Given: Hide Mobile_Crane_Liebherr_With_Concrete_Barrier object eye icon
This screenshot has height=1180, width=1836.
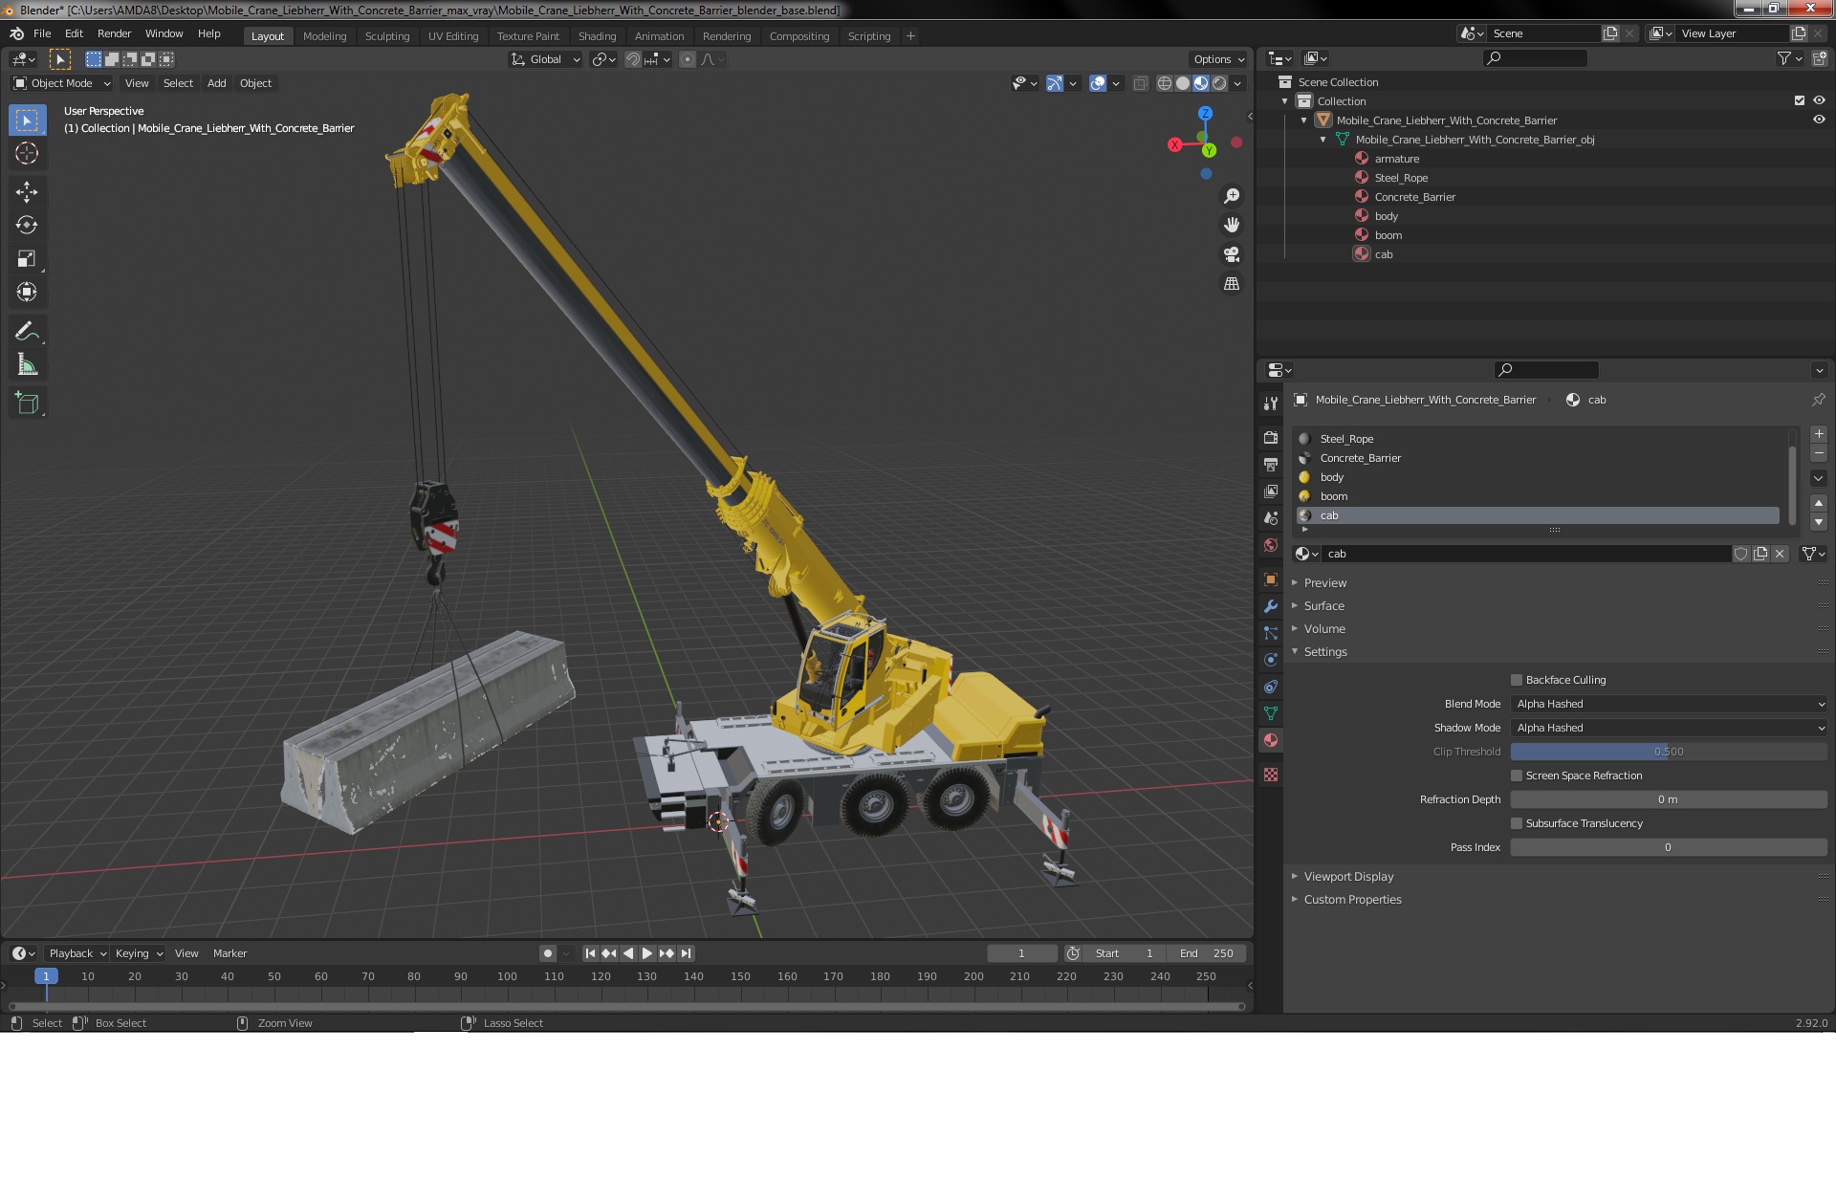Looking at the screenshot, I should coord(1819,120).
